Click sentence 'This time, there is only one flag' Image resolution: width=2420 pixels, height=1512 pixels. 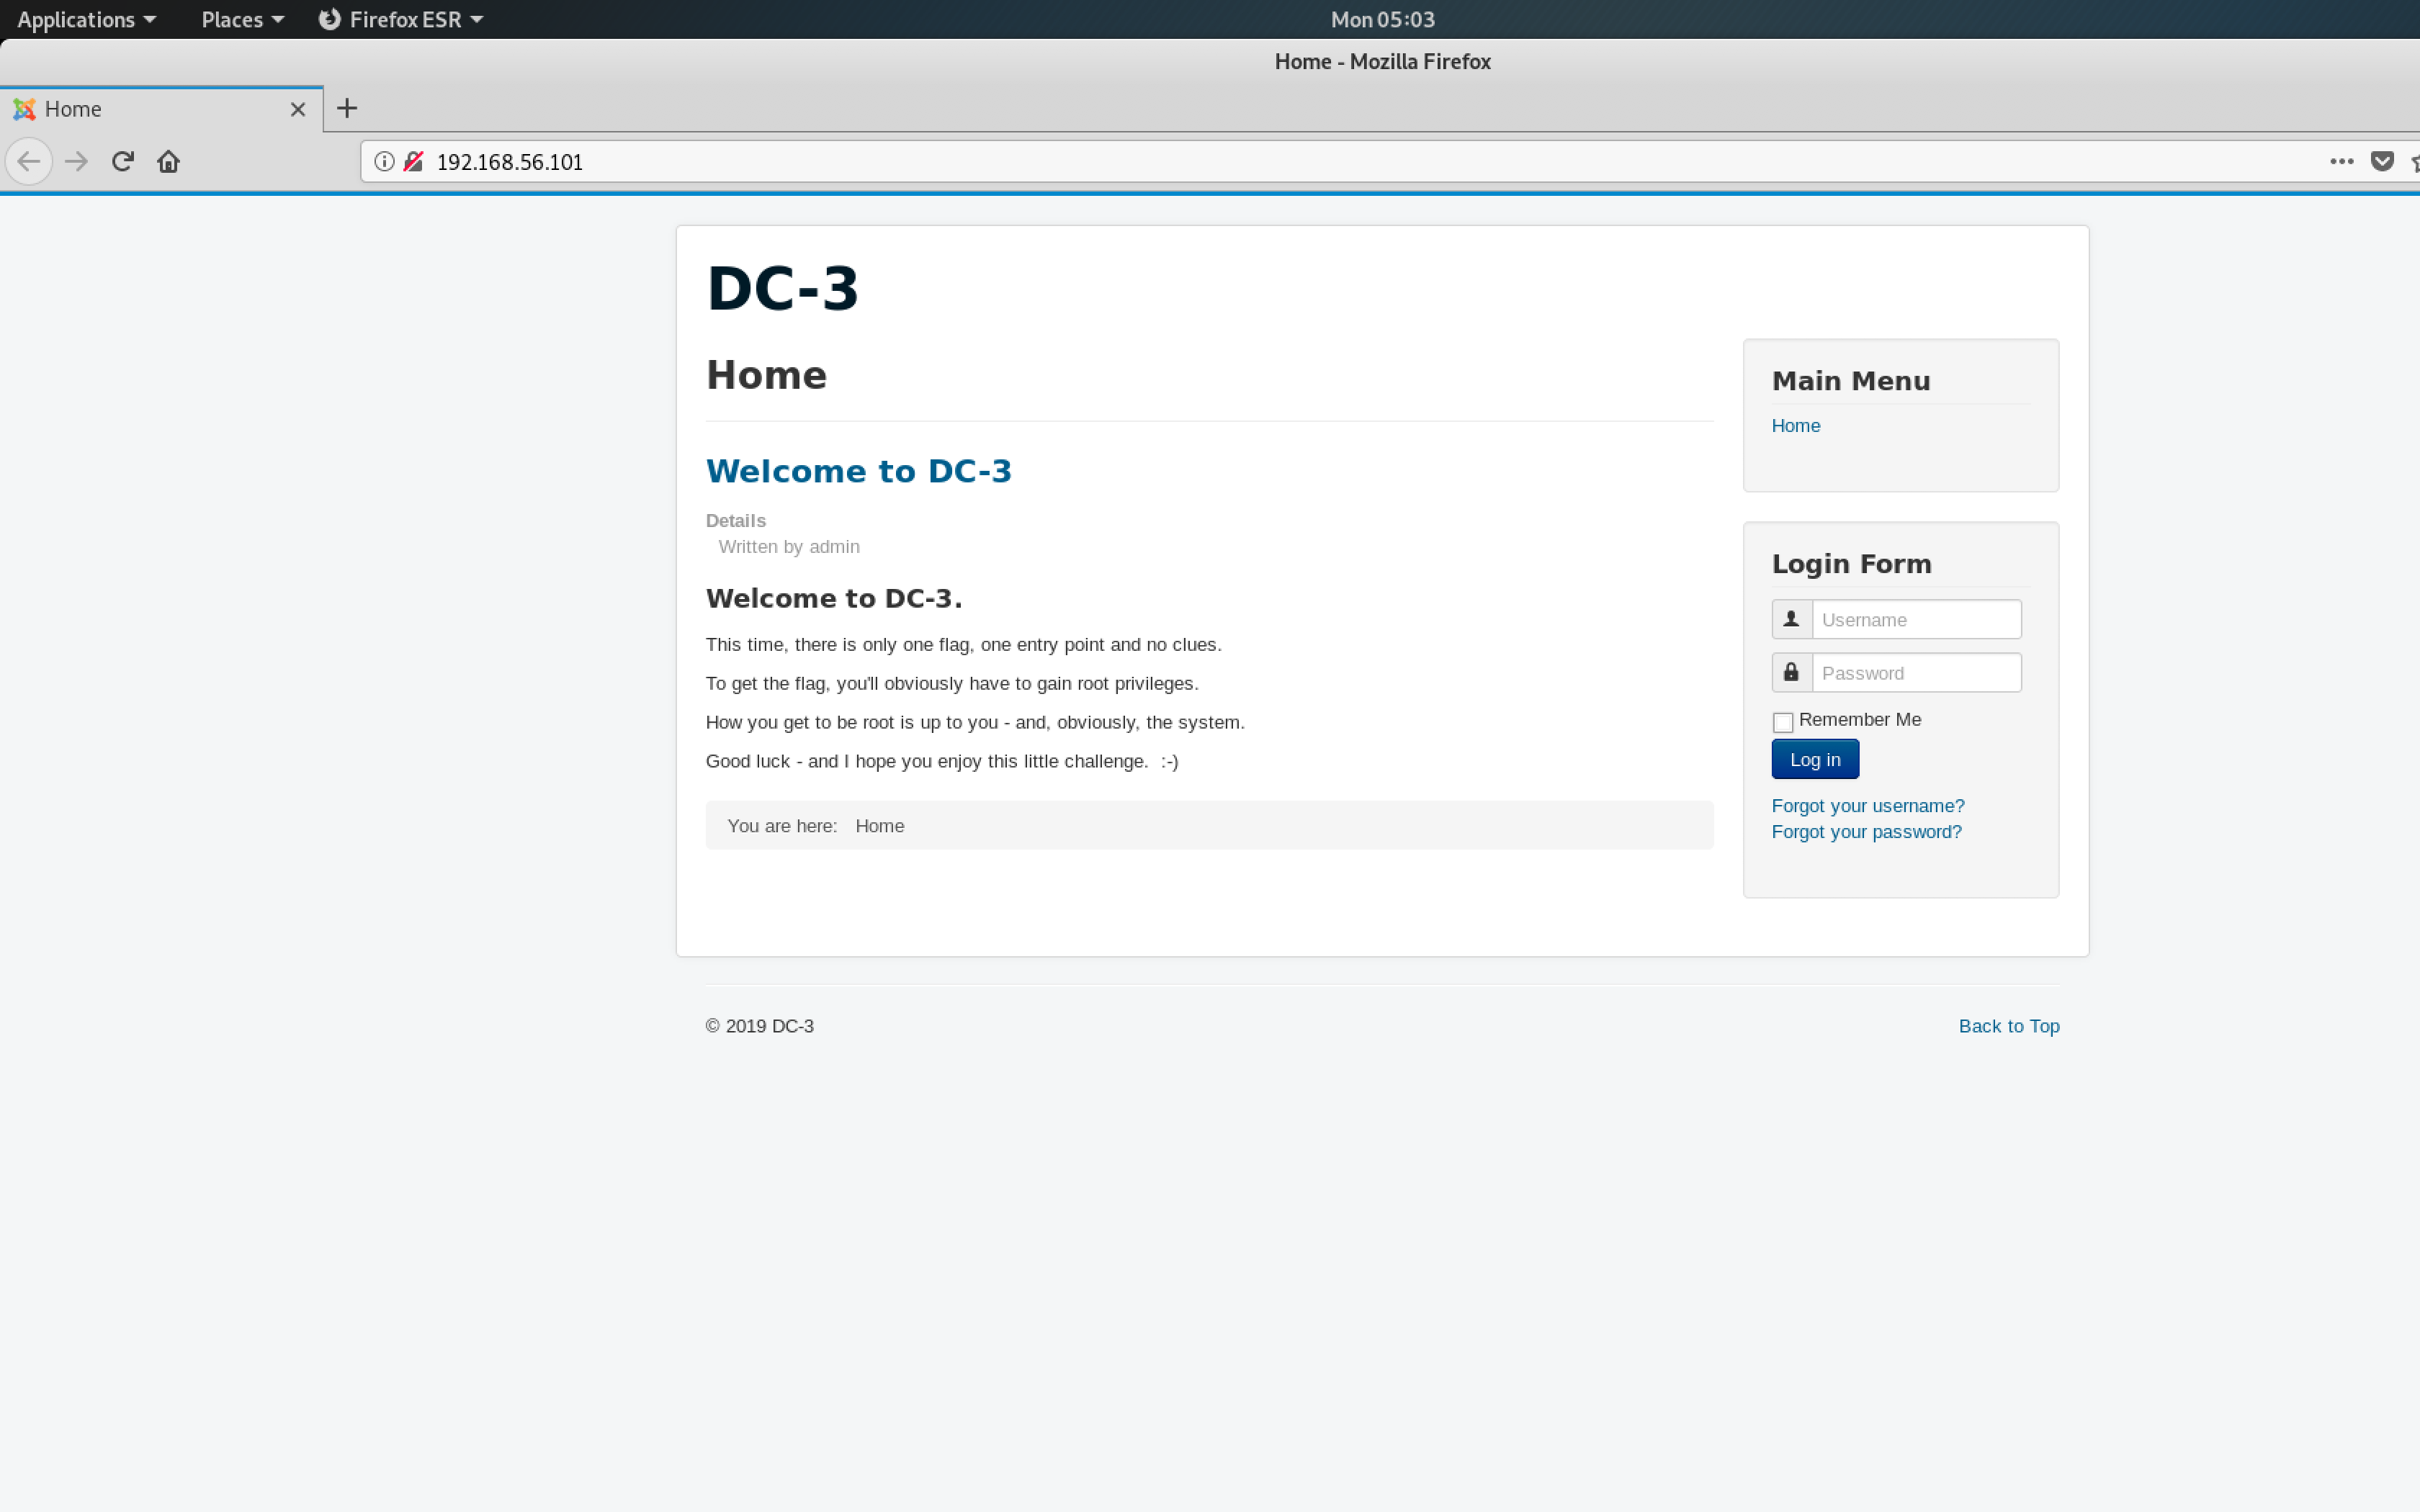click(x=963, y=644)
